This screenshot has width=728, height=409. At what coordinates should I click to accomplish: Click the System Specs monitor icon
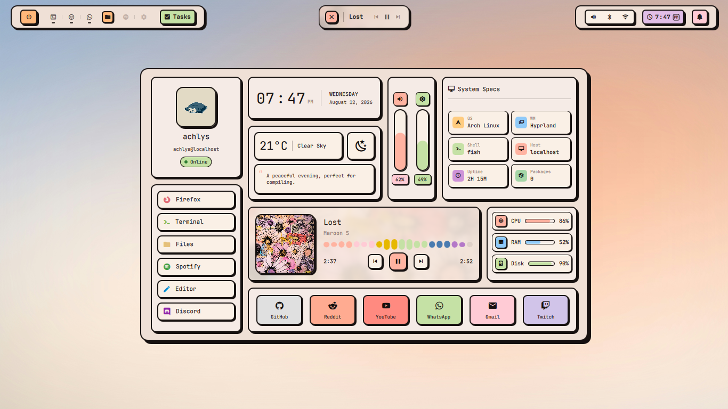click(451, 89)
